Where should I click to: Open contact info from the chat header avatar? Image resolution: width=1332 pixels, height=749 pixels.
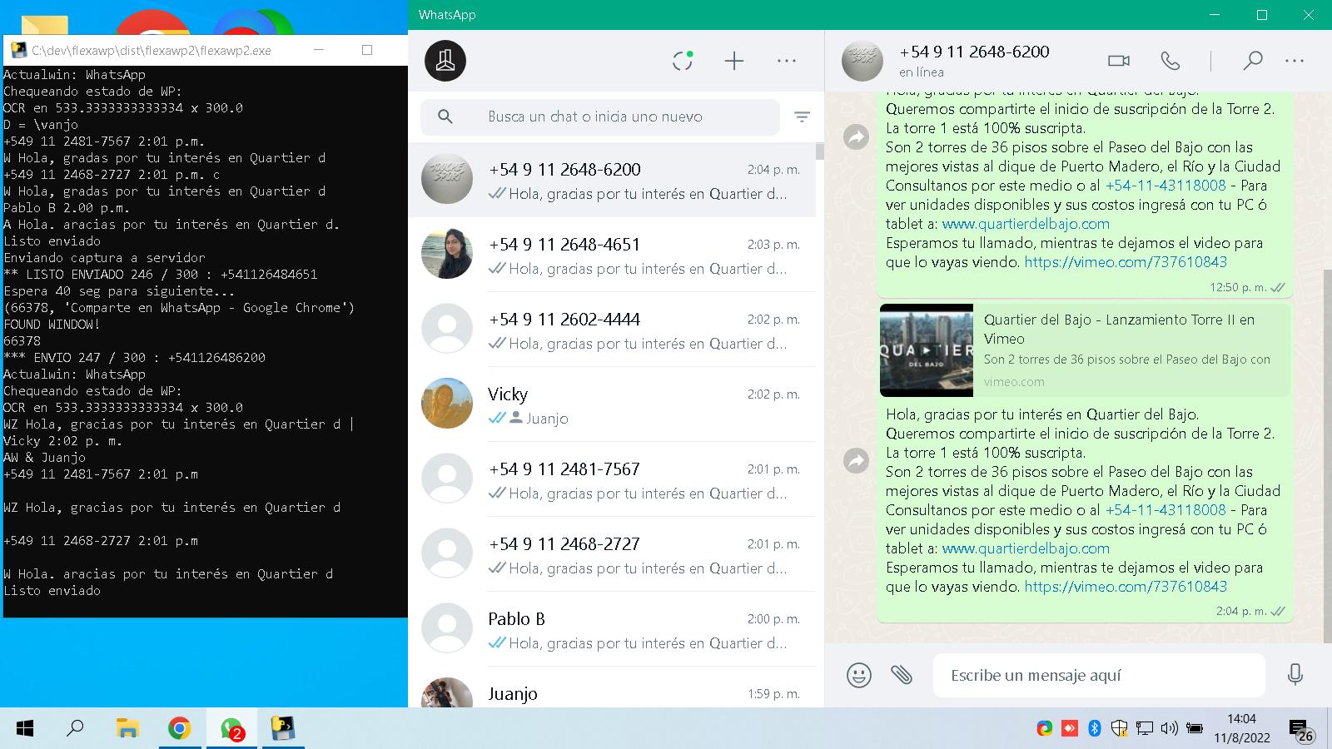click(x=862, y=61)
